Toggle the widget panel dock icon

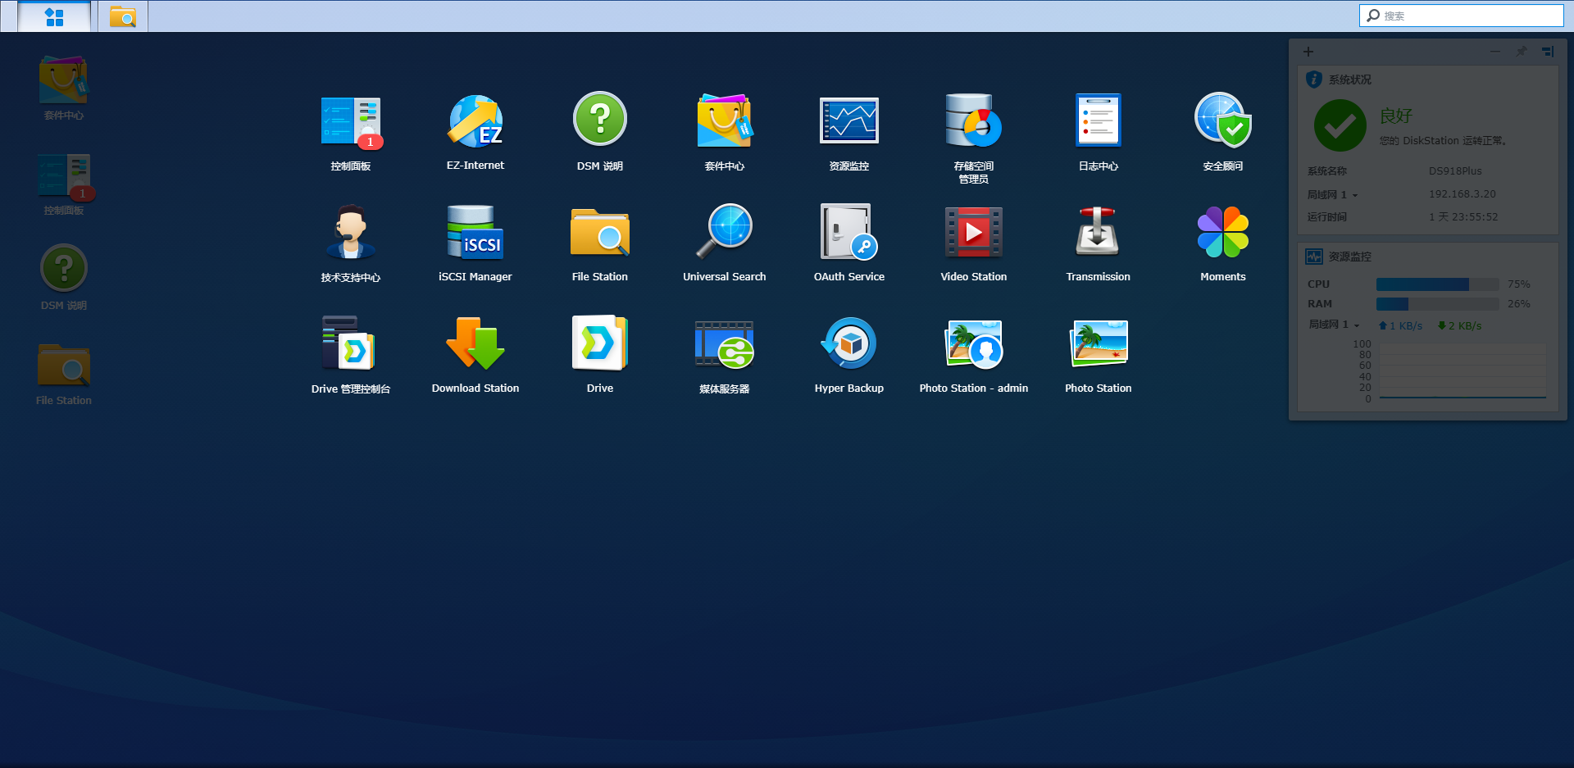point(1547,52)
